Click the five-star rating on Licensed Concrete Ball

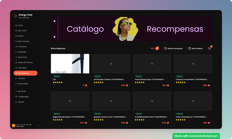point(181,82)
